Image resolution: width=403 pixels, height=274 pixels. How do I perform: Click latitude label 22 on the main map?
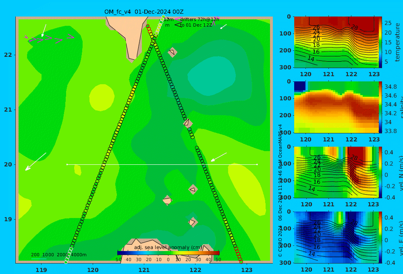click(x=8, y=55)
